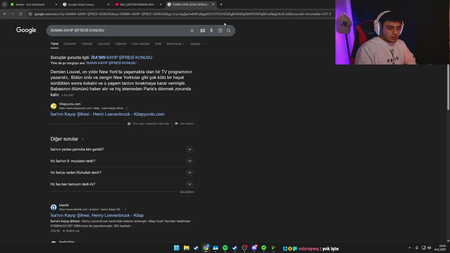Open the first Steam taskbar icon
The image size is (450, 253).
pyautogui.click(x=196, y=248)
